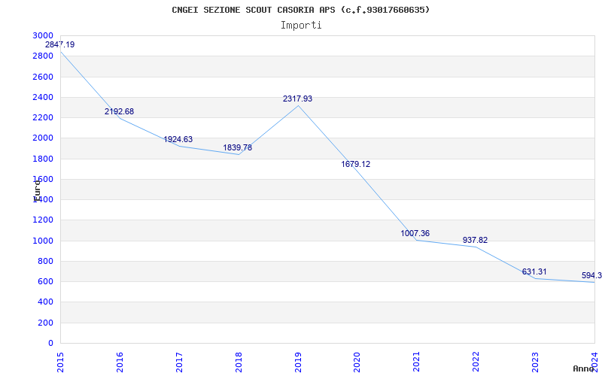Select the 937.82 data label
Image resolution: width=602 pixels, height=376 pixels.
476,240
